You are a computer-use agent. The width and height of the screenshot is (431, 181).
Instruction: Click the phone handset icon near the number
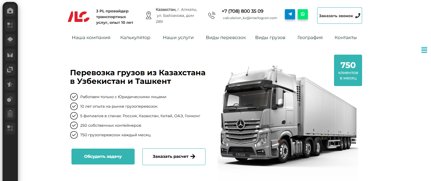[212, 16]
